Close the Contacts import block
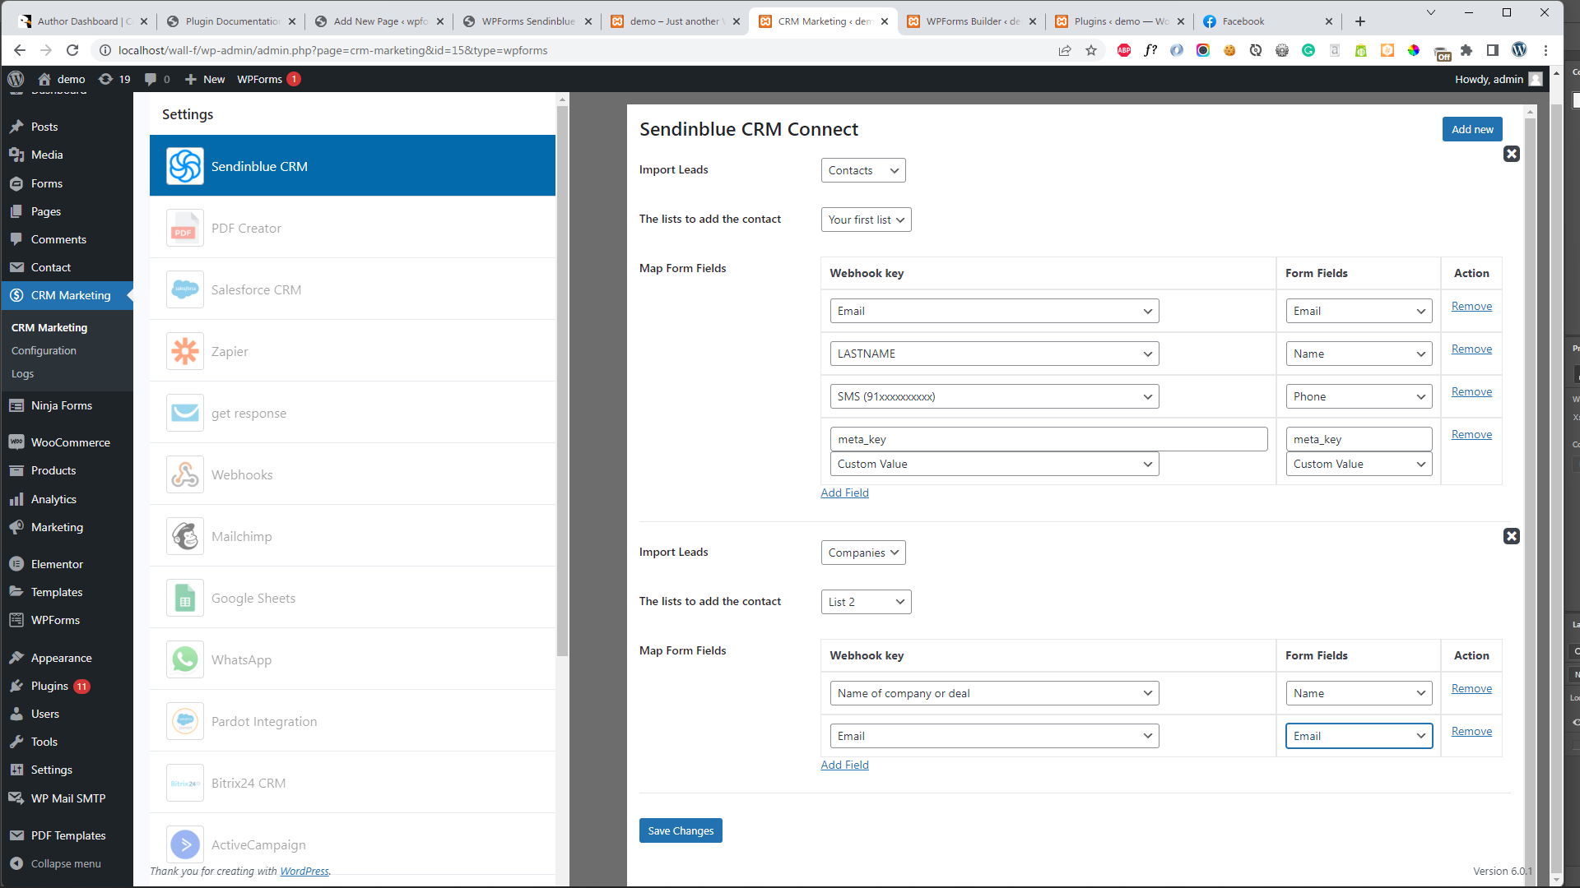1580x888 pixels. click(1511, 154)
